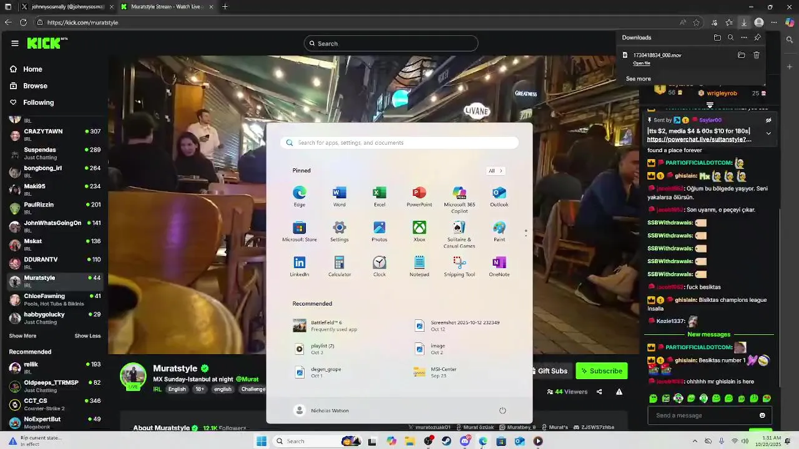The width and height of the screenshot is (799, 449).
Task: Click the stream share icon
Action: [x=599, y=392]
